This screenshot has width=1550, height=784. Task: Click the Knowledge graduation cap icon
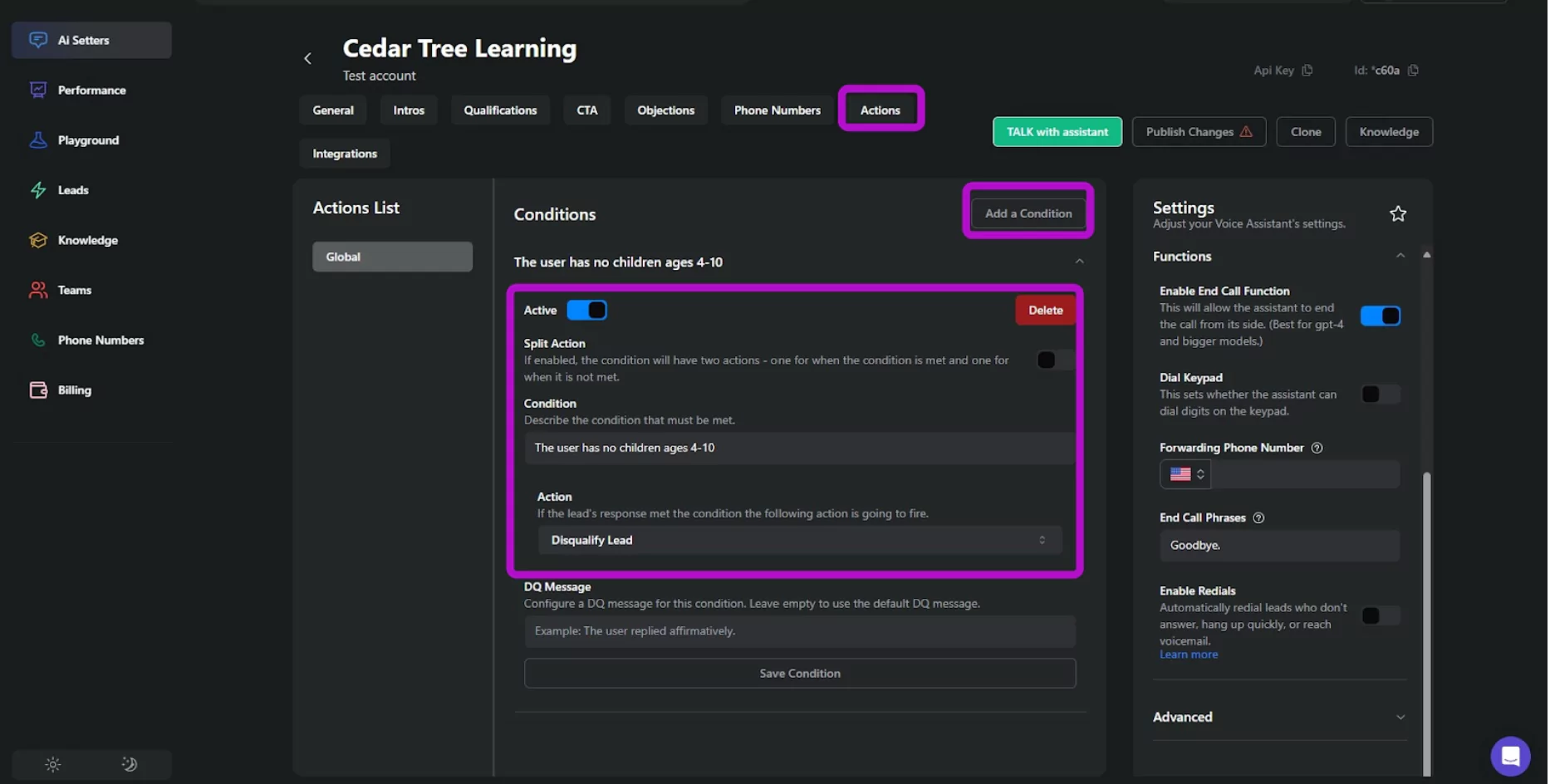tap(38, 240)
